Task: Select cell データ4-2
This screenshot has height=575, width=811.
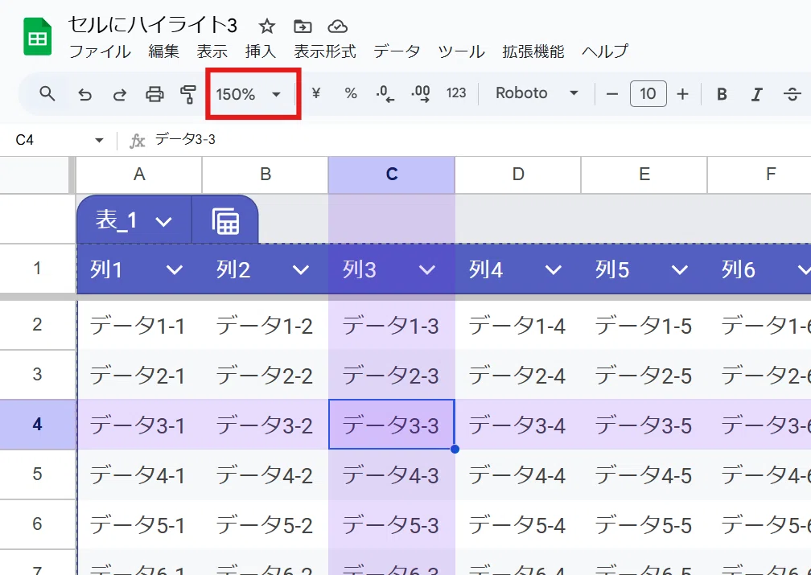Action: point(266,474)
